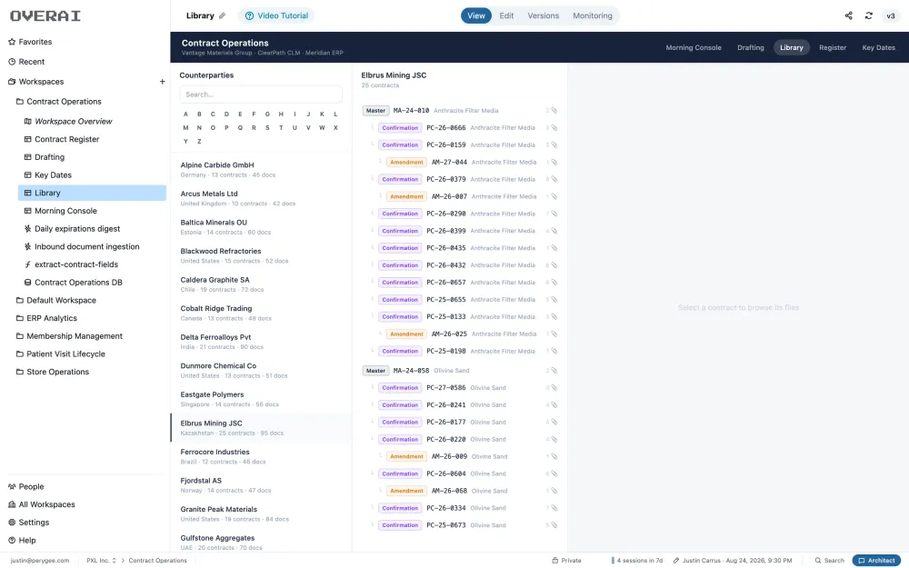Switch to the Versions tab
Image resolution: width=909 pixels, height=568 pixels.
544,15
